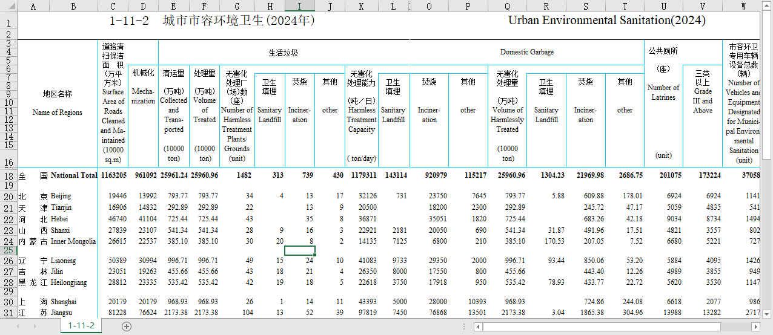773x335 pixels.
Task: Click the Select All corner triangle
Action: (8, 6)
